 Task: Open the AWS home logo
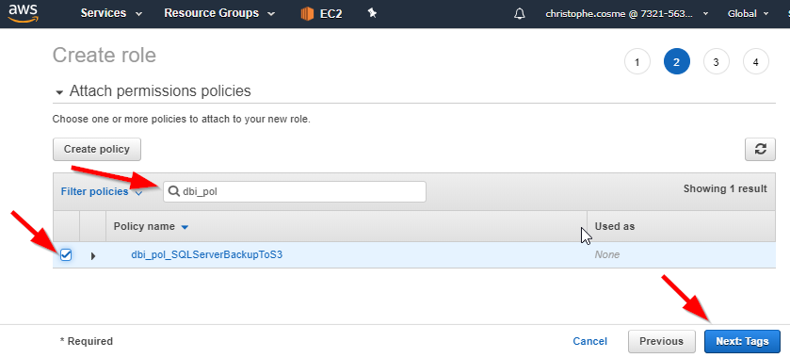23,13
